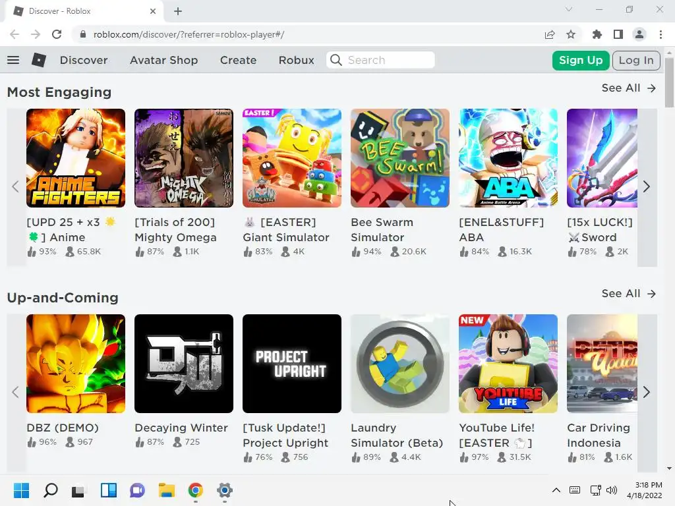Open Bee Swarm Simulator thumbnail
Viewport: 675px width, 506px height.
(400, 158)
